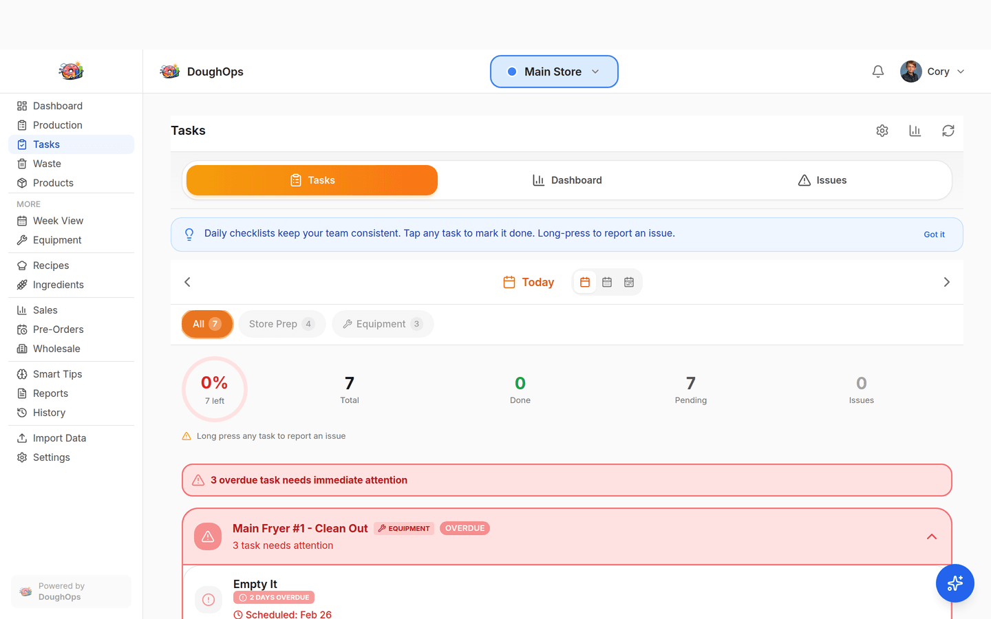Switch to the agenda calendar view toggle
991x619 pixels.
pos(628,282)
